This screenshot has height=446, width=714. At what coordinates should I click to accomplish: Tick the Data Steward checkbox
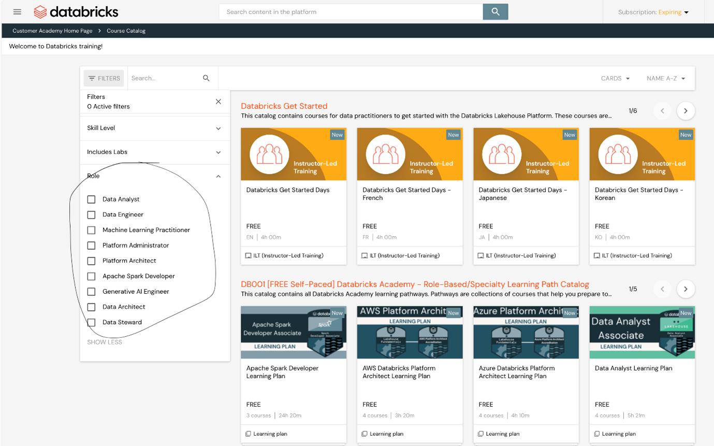[92, 322]
